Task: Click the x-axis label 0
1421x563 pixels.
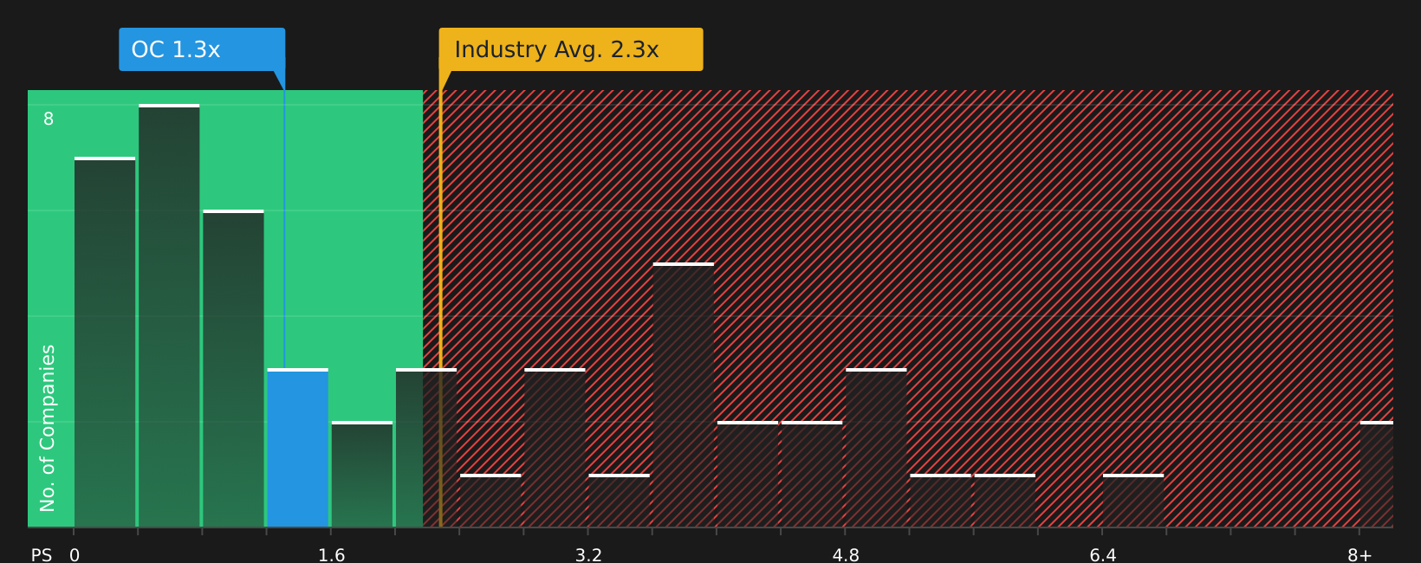Action: pos(75,555)
